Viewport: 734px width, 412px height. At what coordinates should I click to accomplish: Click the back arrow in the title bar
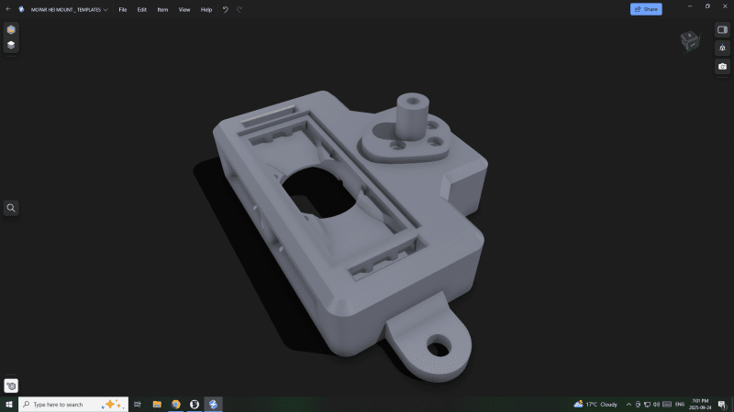[8, 9]
